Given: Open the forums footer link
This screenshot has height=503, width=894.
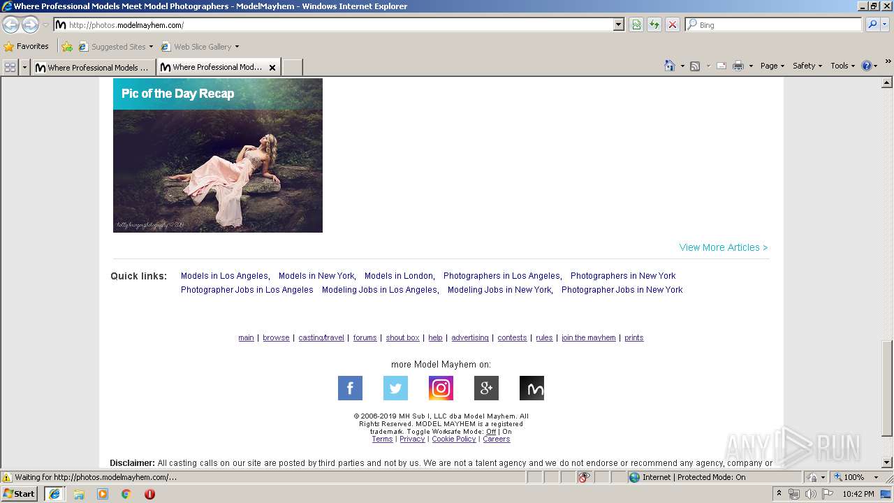Looking at the screenshot, I should pyautogui.click(x=365, y=337).
